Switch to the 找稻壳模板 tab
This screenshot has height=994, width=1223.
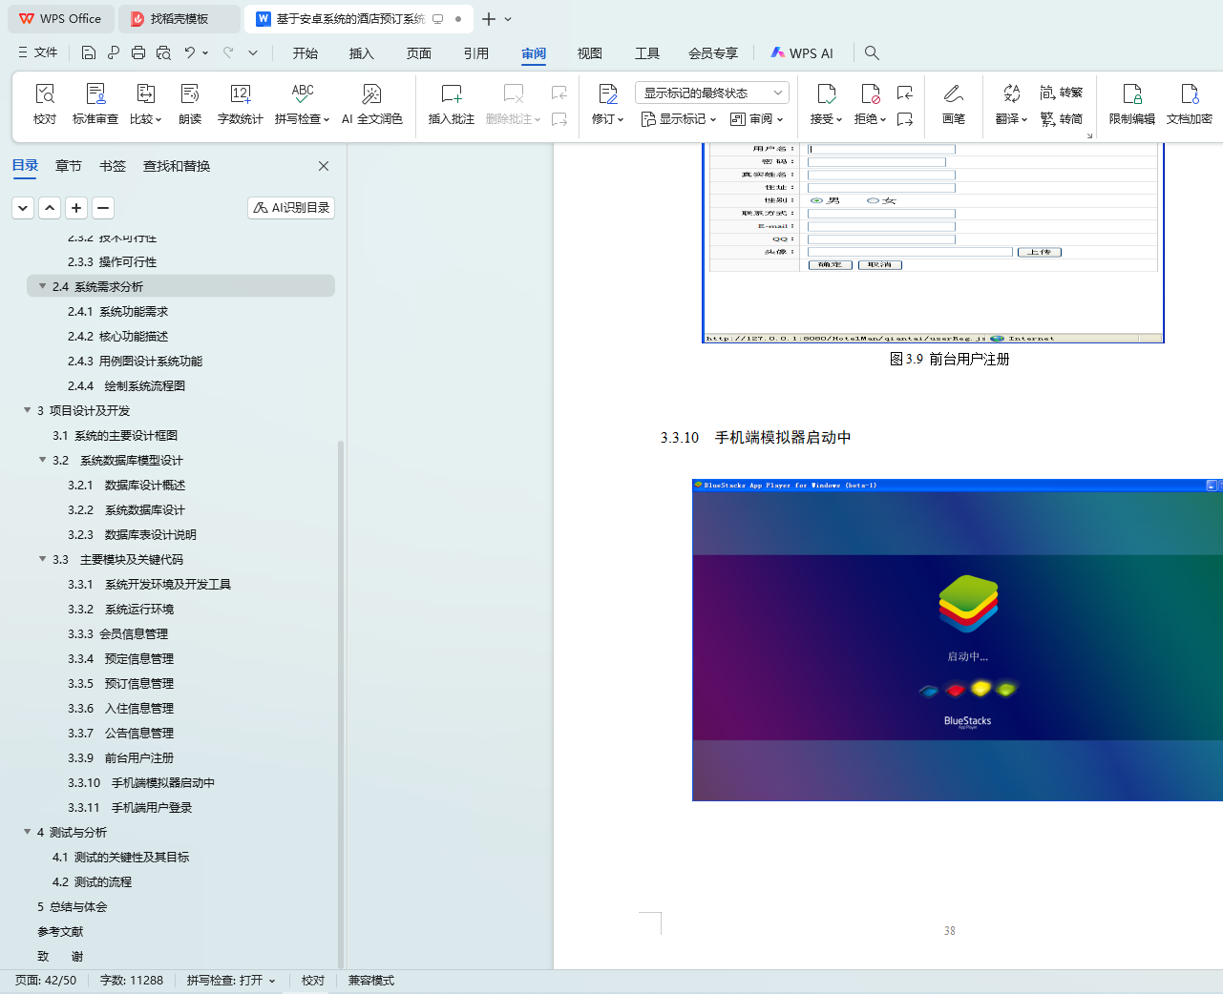coord(179,19)
